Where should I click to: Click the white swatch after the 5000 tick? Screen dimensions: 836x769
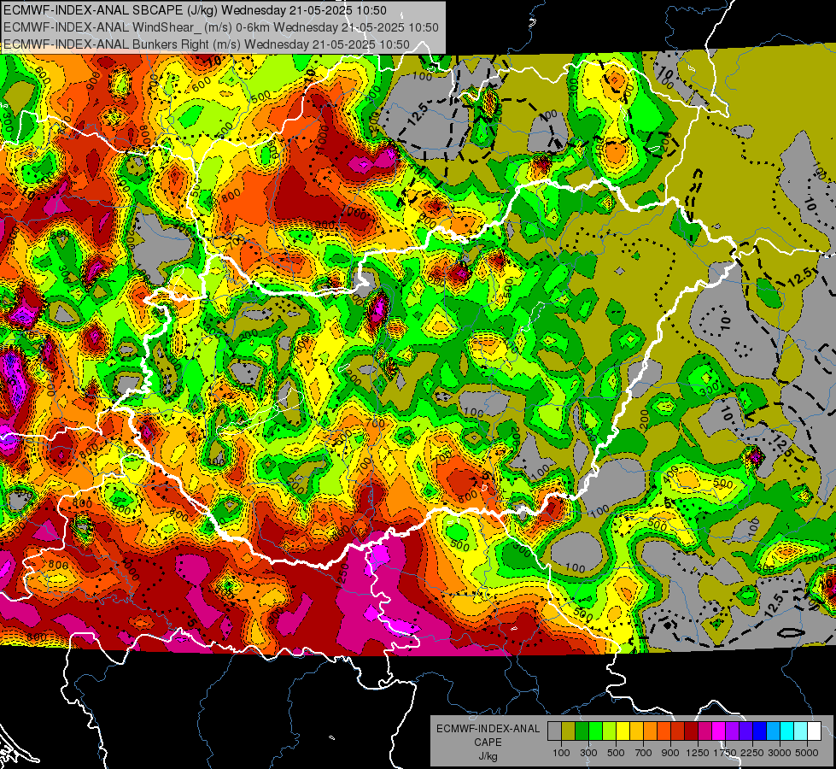(814, 731)
